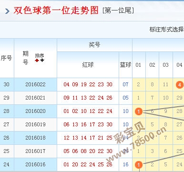The height and width of the screenshot is (172, 184).
Task: Click the 03 column header
Action: pos(165,65)
